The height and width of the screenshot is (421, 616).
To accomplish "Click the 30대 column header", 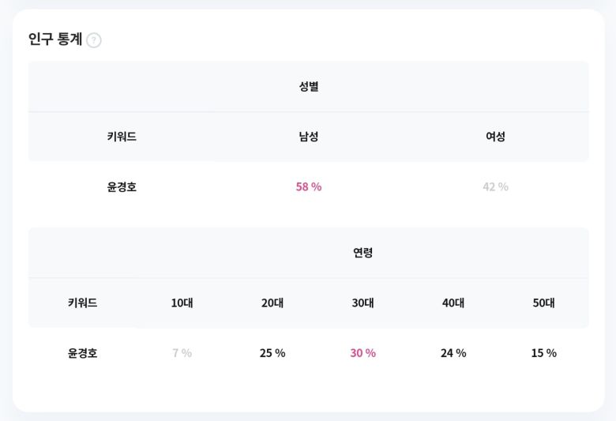I will coord(362,303).
